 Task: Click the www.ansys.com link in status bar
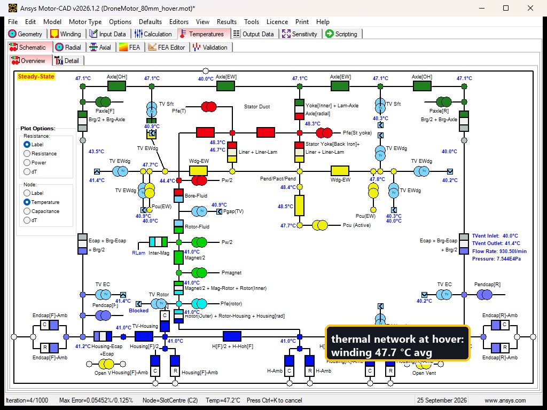[505, 400]
